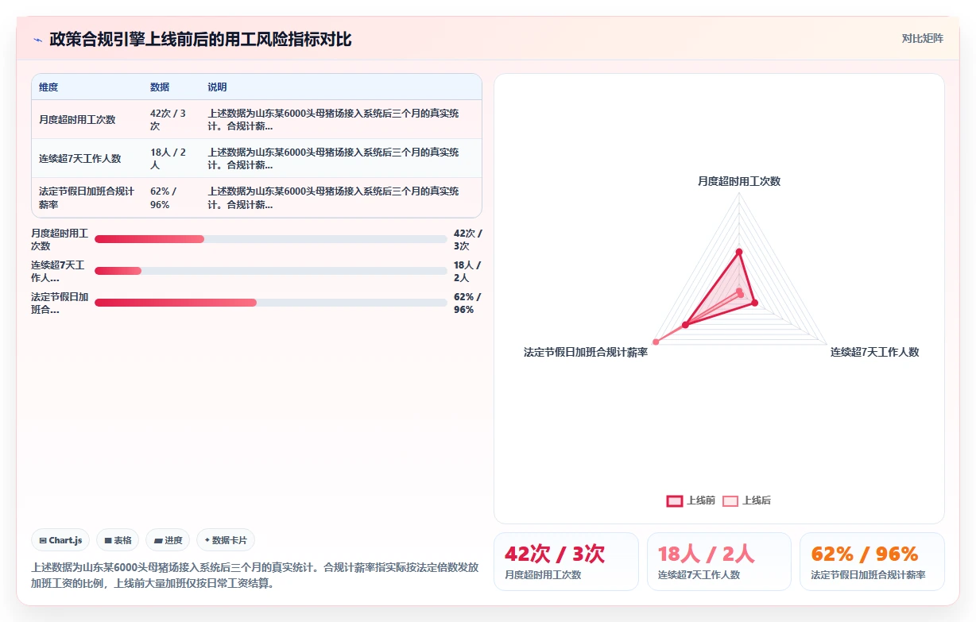Click radar axis label 连续超7天工作人数
Screen dimensions: 976x622
pos(875,352)
